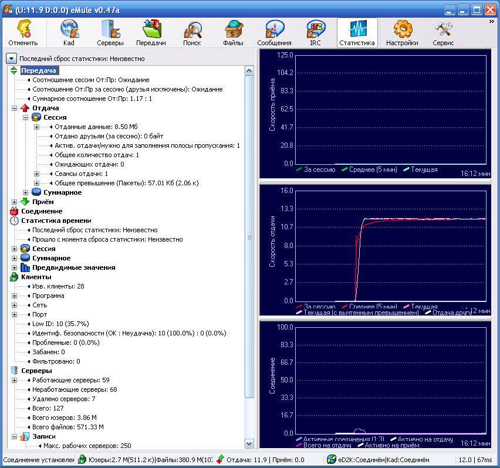Open the Серверы toolbar page

[x=110, y=33]
